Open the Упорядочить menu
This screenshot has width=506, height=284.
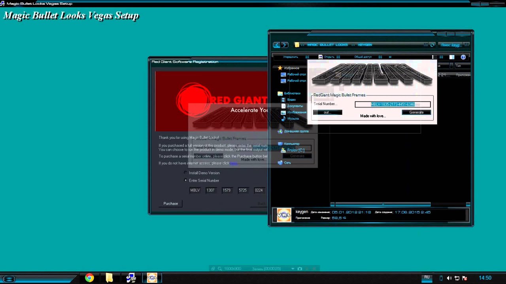(x=291, y=57)
